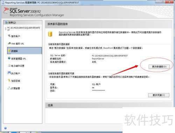This screenshot has height=133, width=175.
Task: Click the SQL 帐户 credential value
Action: (x=96, y=84)
